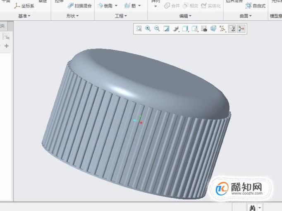Screen dimensions: 282x211
Task: Select the coordinate system origin on the model
Action: click(139, 119)
